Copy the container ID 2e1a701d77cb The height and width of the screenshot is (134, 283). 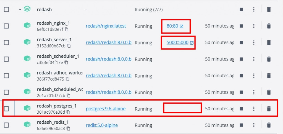(69, 95)
